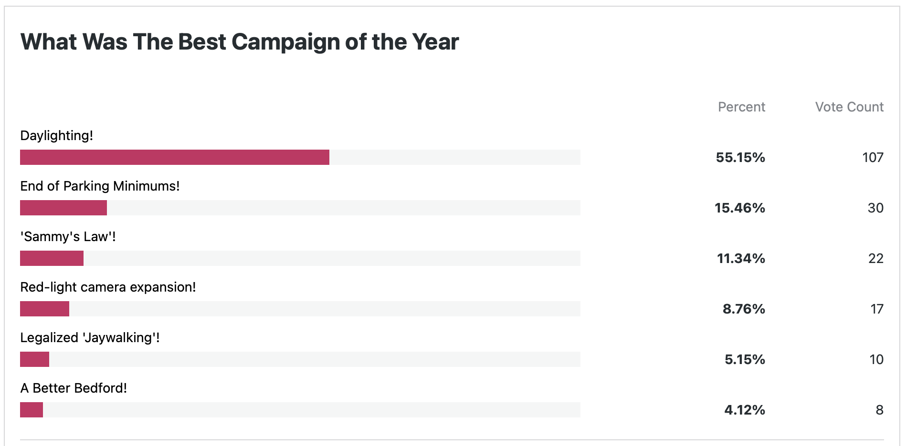Click the Daylighting! option label
Viewport: 906px width, 446px height.
[x=56, y=135]
